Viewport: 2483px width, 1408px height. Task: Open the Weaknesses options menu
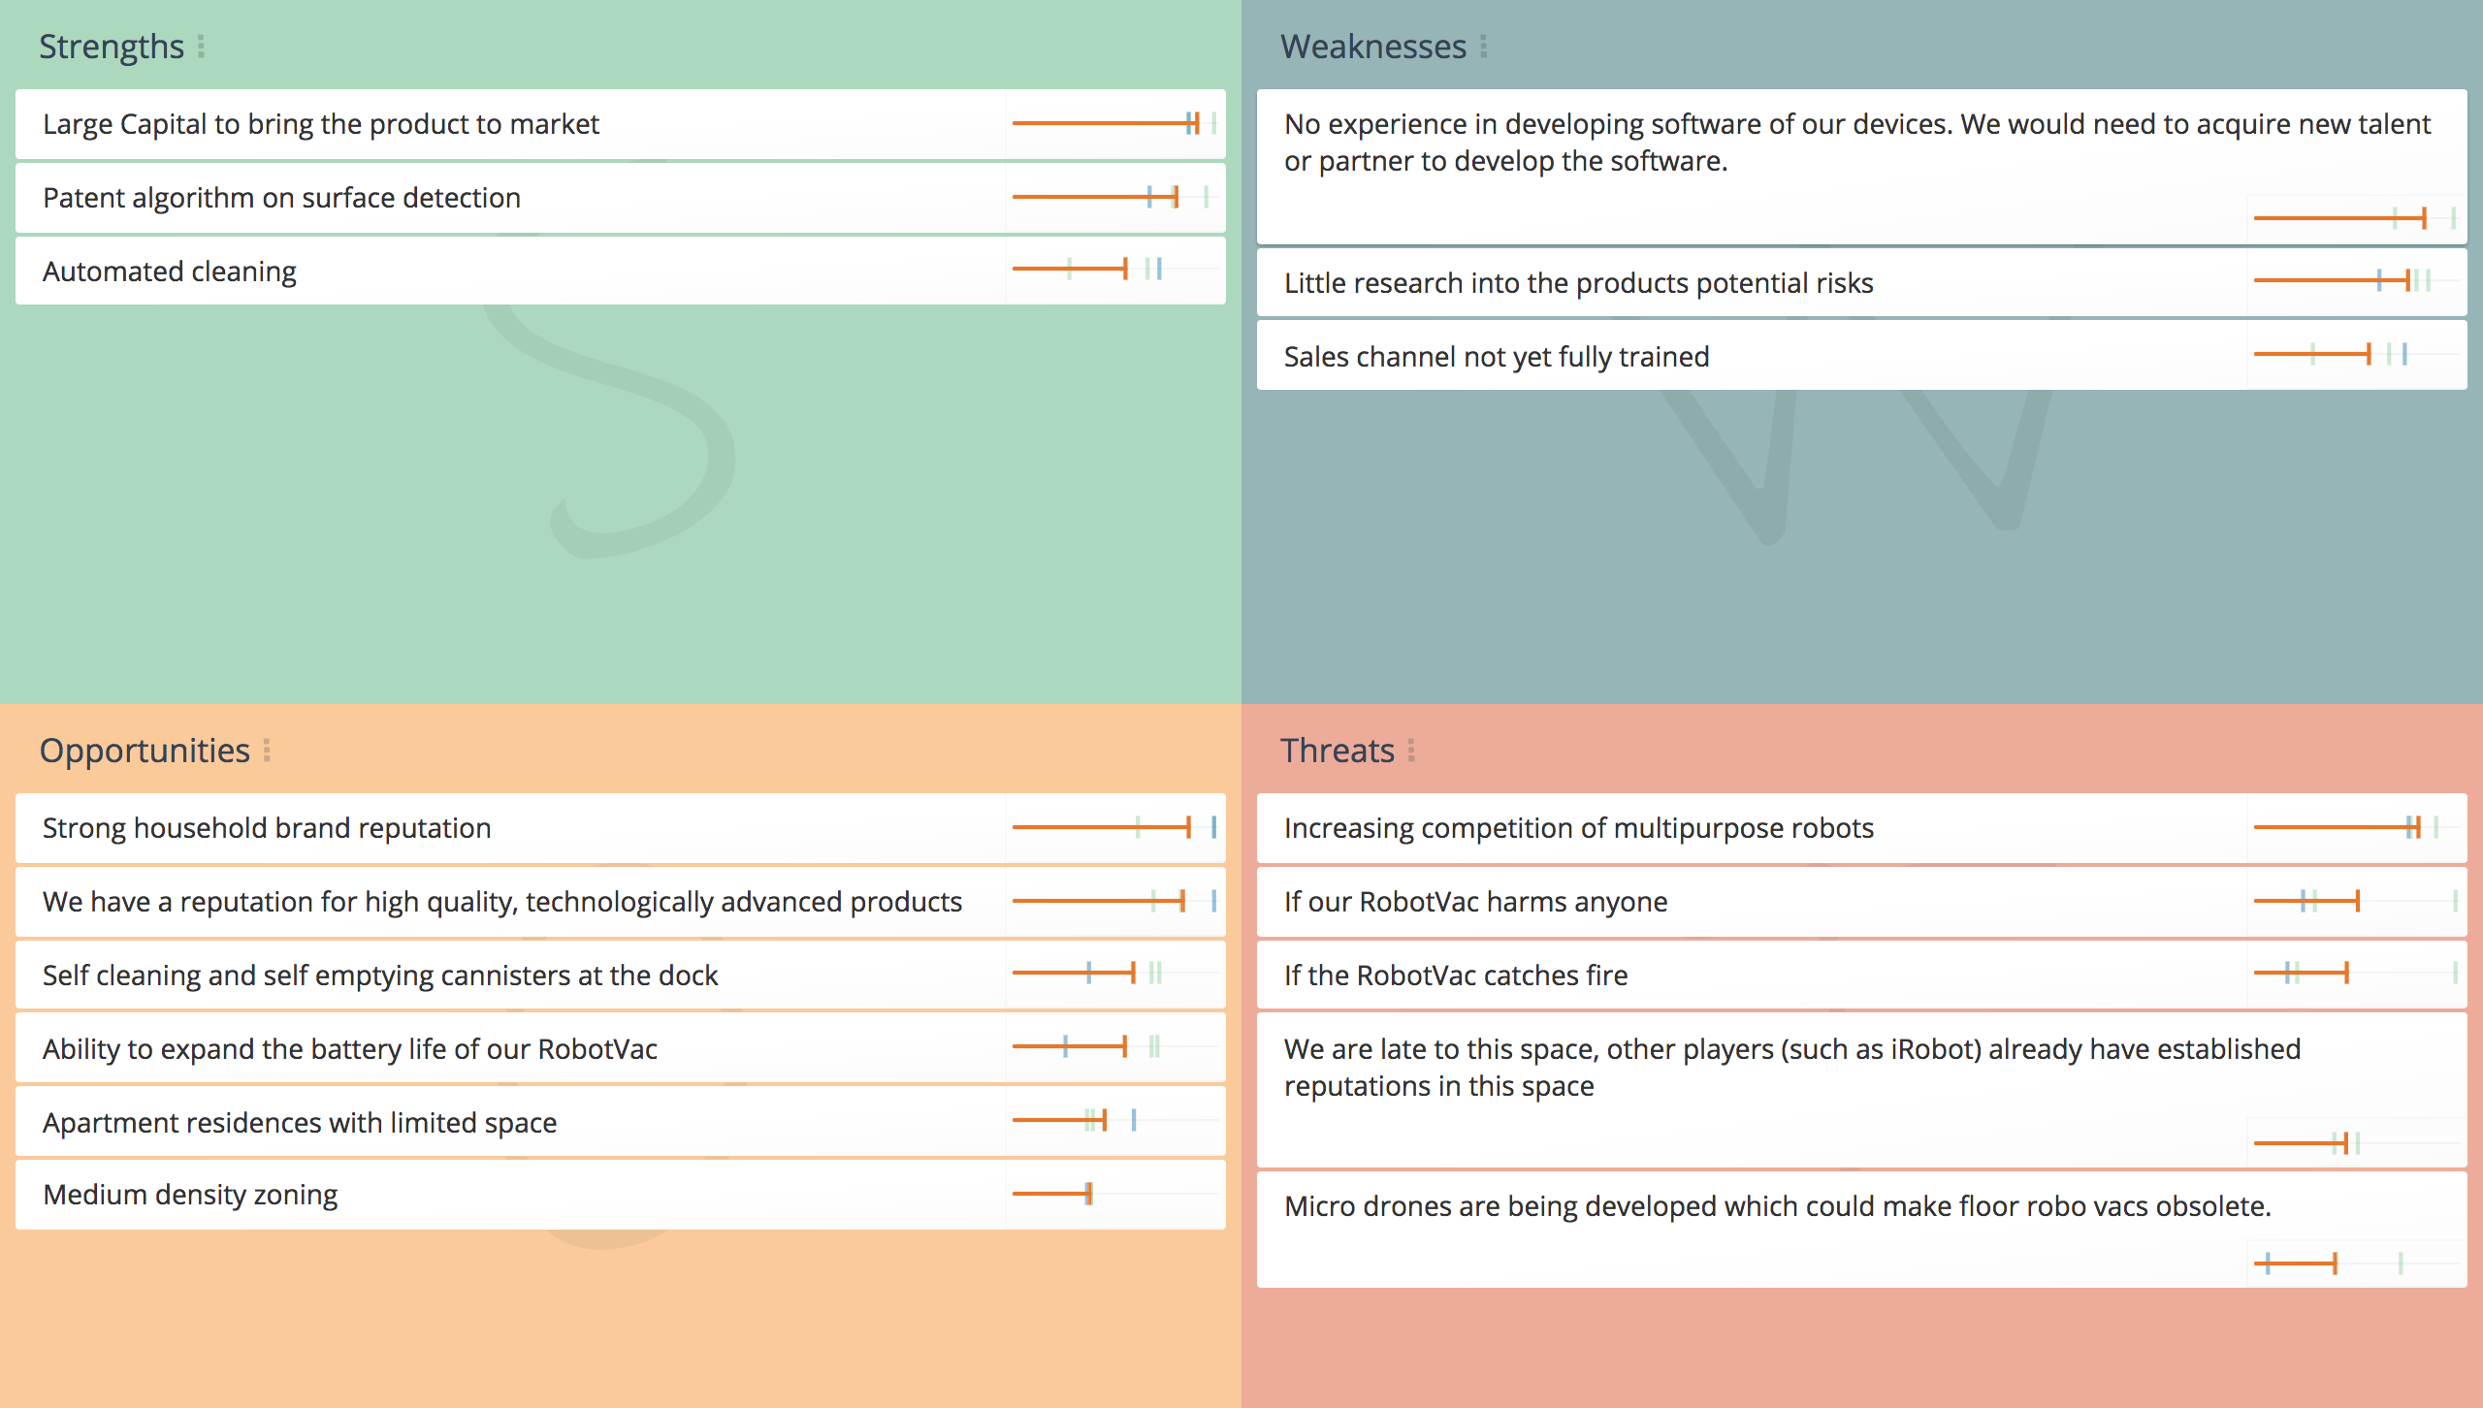1484,46
